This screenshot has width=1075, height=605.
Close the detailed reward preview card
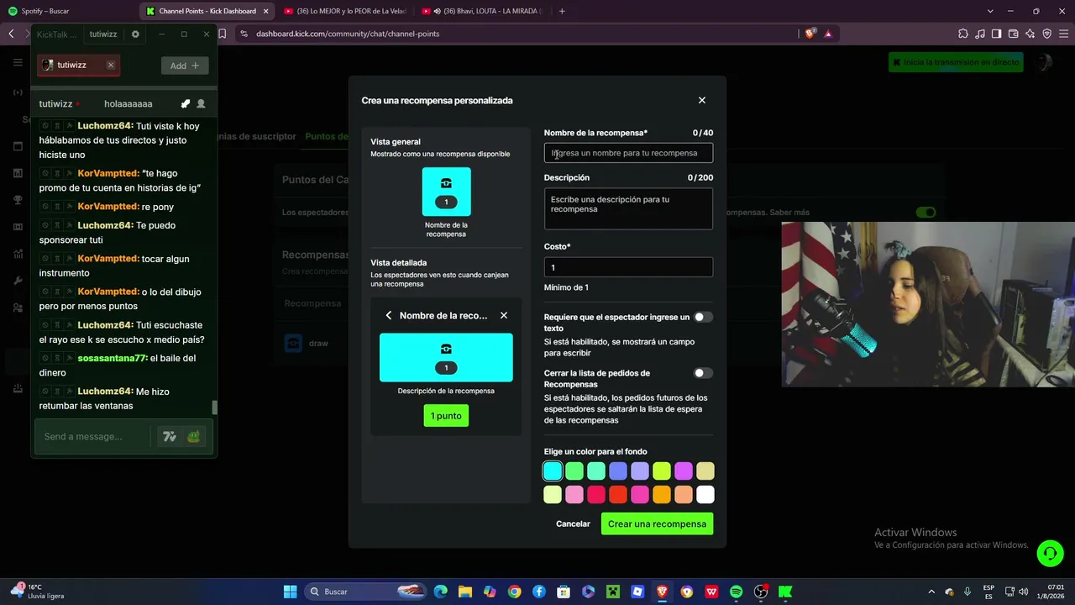[x=504, y=315]
